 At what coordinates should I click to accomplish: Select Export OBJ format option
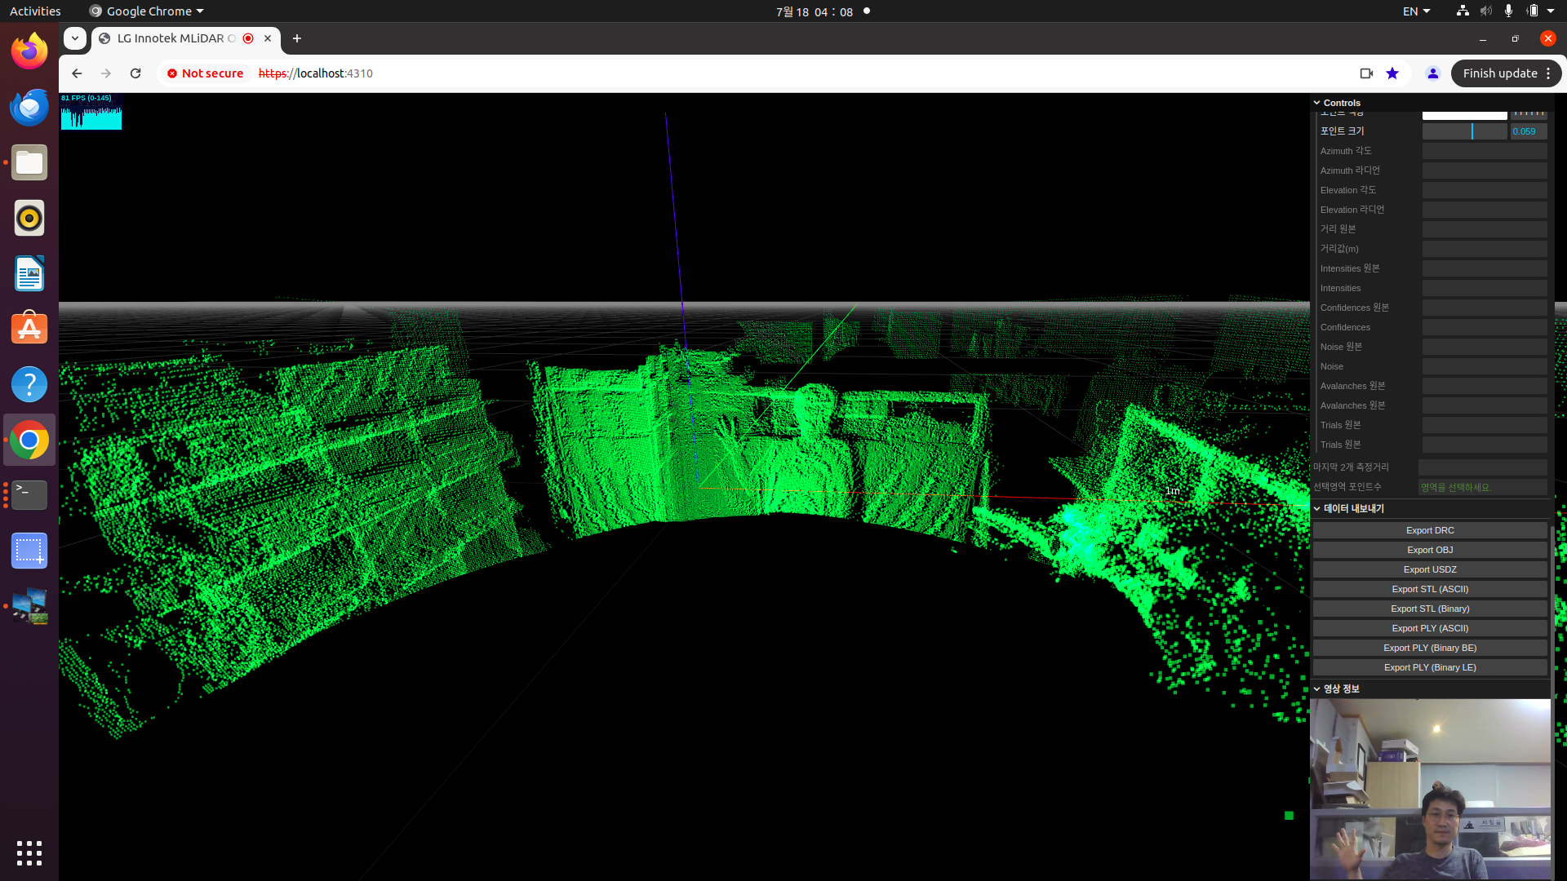click(x=1429, y=549)
